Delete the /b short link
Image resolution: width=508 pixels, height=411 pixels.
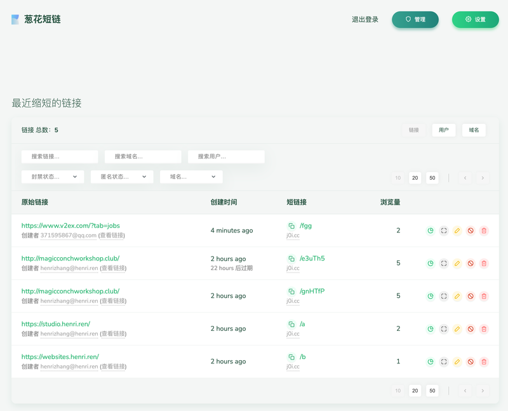coord(484,361)
